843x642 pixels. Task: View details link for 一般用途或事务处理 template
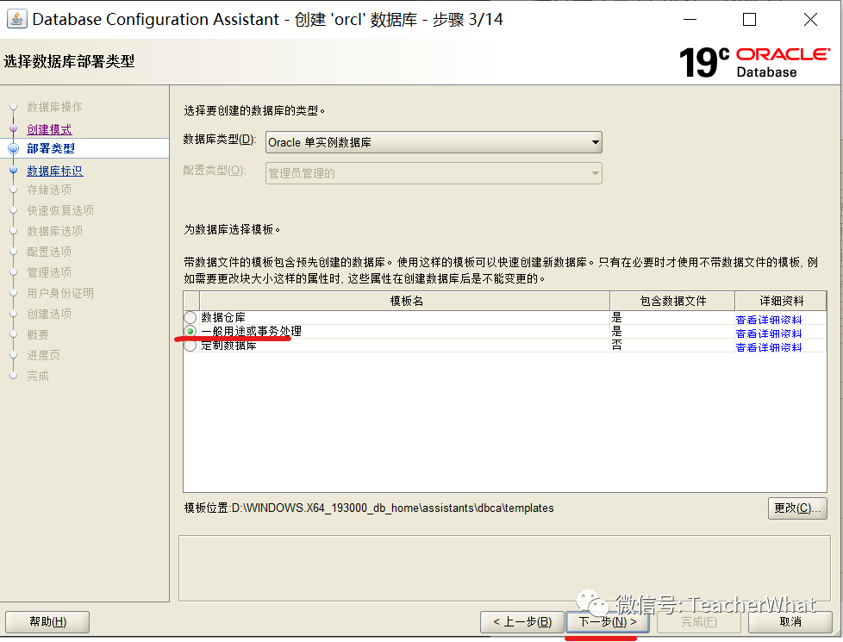[x=768, y=333]
